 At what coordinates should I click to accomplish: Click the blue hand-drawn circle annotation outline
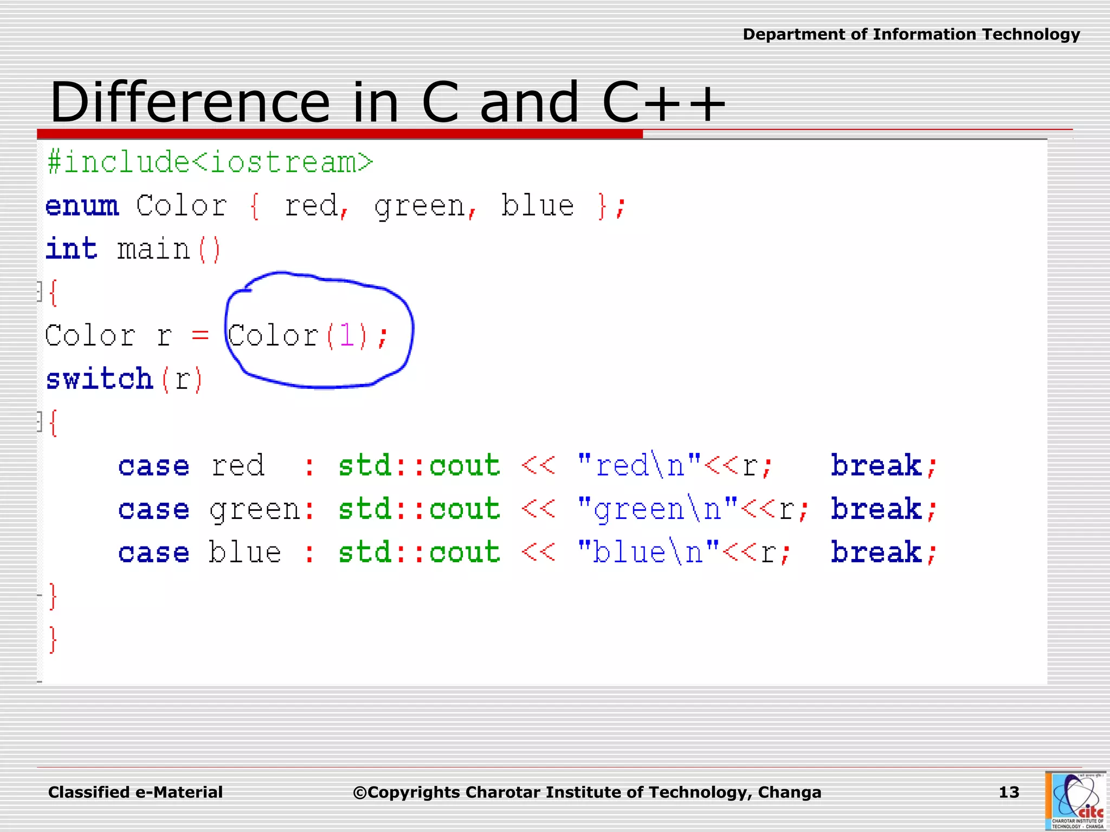413,330
